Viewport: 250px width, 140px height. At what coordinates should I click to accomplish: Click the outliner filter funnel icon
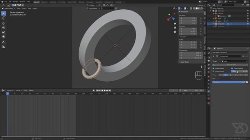(x=243, y=5)
